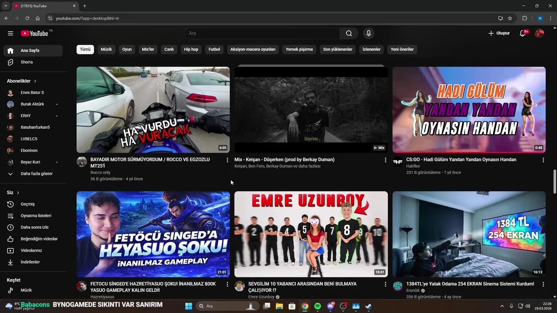Open the Beyaz Kurt subscription

tap(33, 162)
